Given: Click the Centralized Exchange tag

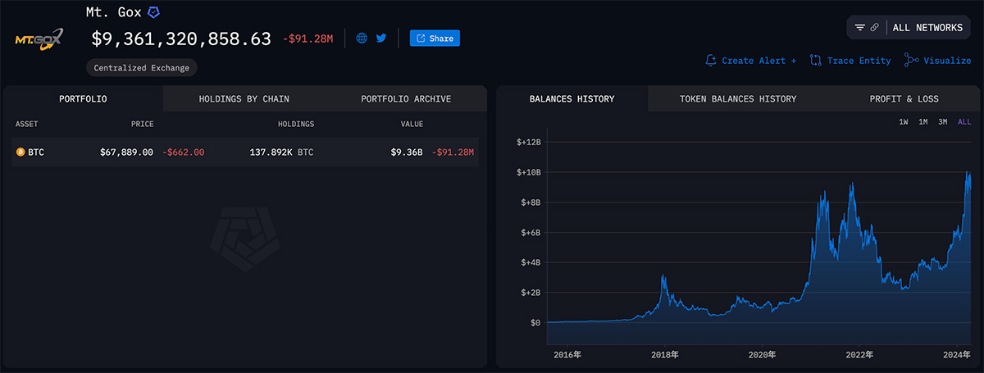Looking at the screenshot, I should coord(141,68).
